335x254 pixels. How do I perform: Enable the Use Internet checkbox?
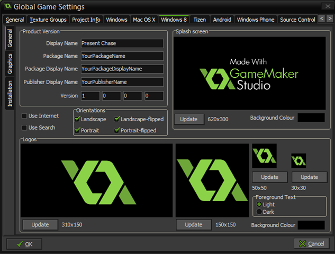click(24, 116)
